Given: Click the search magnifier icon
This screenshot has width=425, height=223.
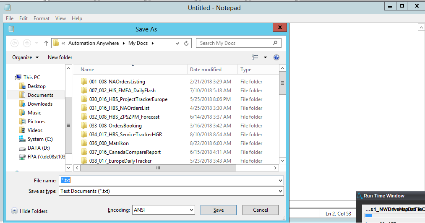Looking at the screenshot, I should click(x=275, y=43).
